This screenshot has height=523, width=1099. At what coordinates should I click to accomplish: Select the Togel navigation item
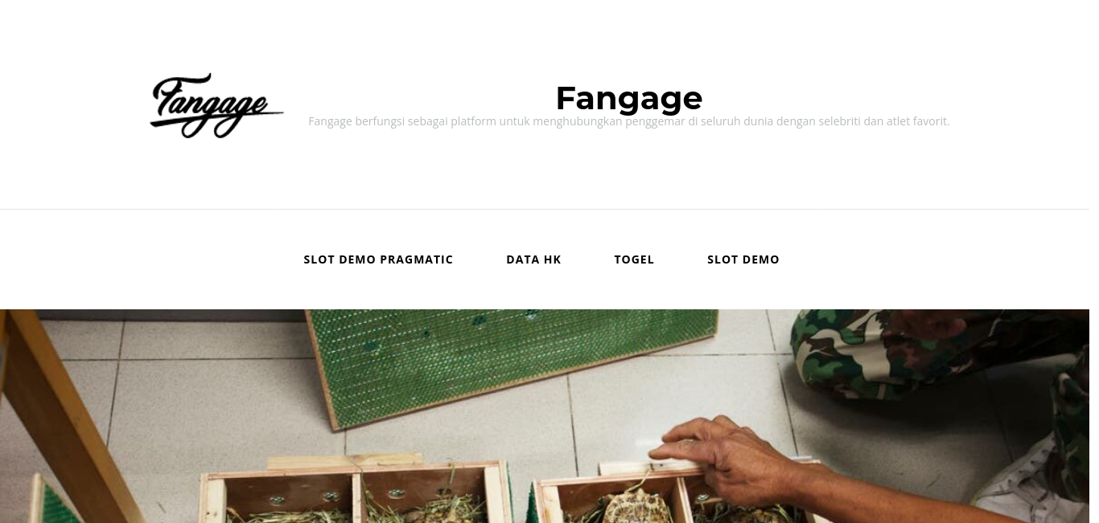coord(634,259)
